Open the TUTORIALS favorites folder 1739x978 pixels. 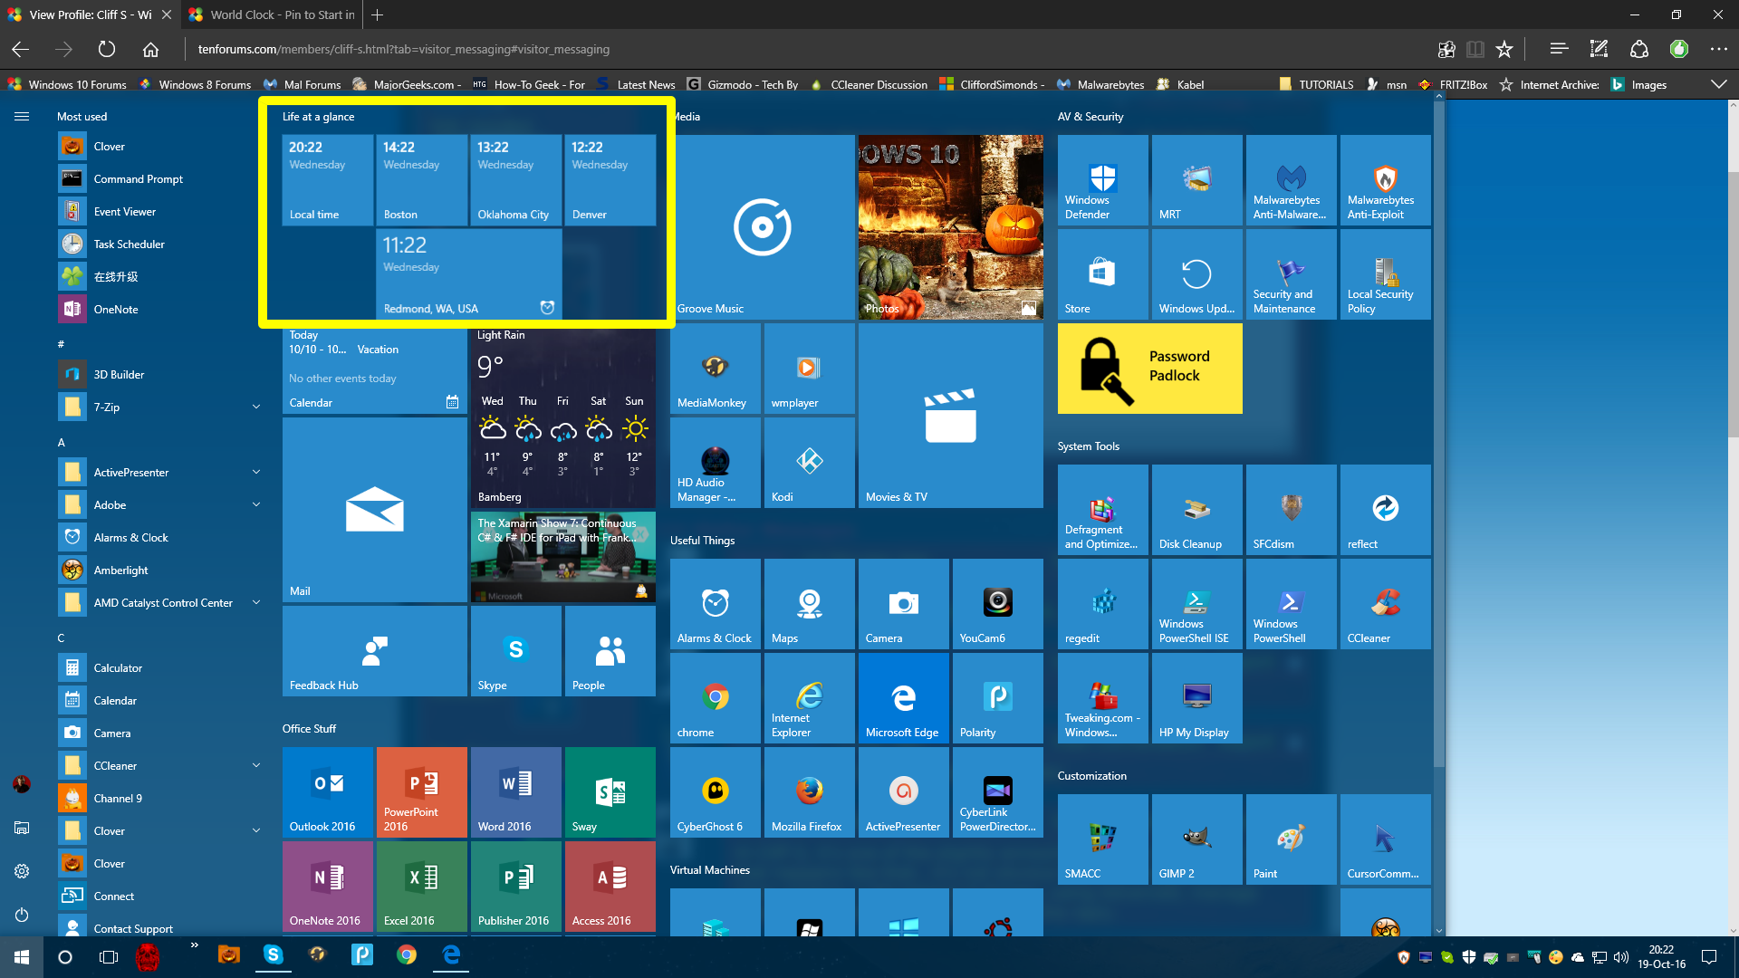click(x=1316, y=84)
